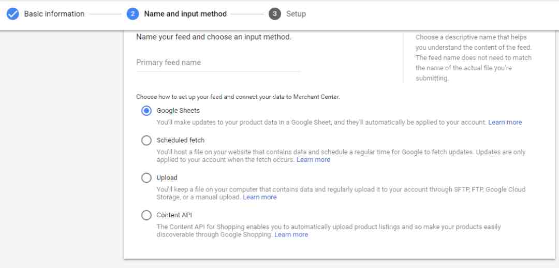Image resolution: width=559 pixels, height=268 pixels.
Task: Go to the Setup step label
Action: 296,14
